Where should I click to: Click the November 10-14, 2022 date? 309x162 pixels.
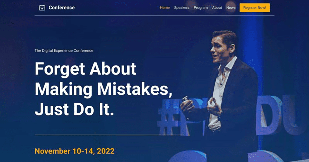(x=74, y=151)
